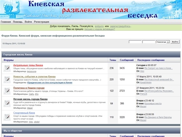Click the Kyiv founders monument logo in banner
Viewport: 182px width, 137px height.
12,9
